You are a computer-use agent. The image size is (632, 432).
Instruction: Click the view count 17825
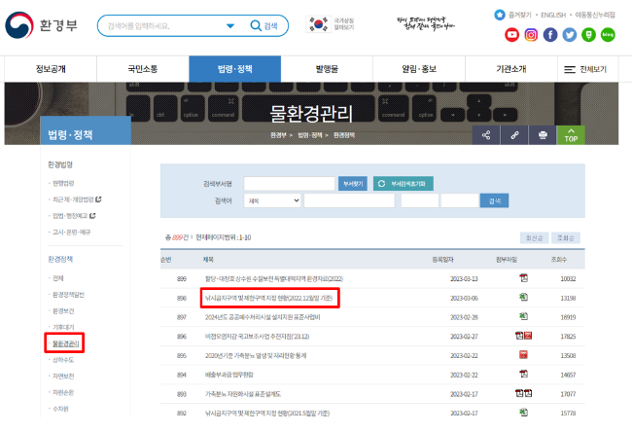click(568, 337)
